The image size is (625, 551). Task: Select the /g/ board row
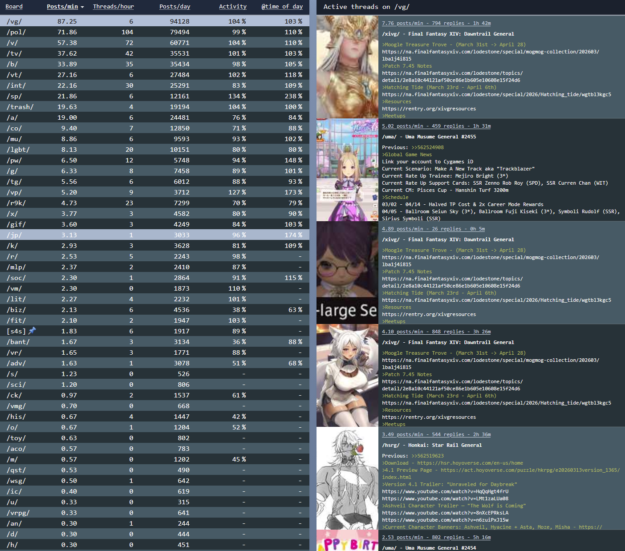point(154,171)
